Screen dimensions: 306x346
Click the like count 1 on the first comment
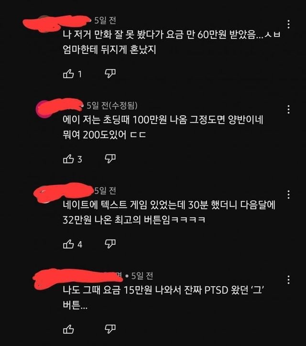[80, 74]
